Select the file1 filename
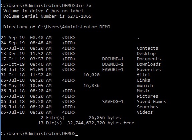 [x=143, y=75]
